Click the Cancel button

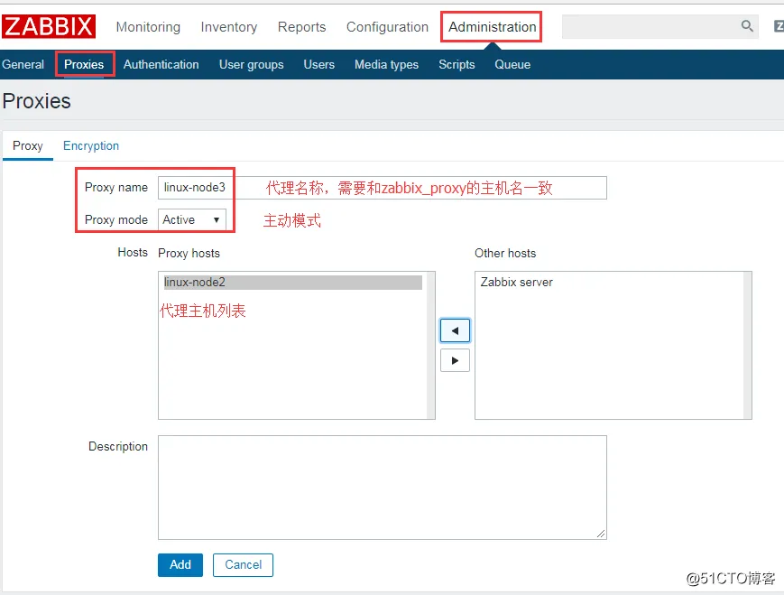(243, 565)
